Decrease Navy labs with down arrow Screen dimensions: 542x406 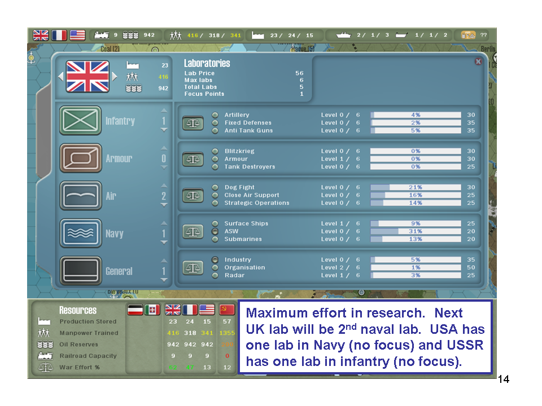tap(164, 242)
